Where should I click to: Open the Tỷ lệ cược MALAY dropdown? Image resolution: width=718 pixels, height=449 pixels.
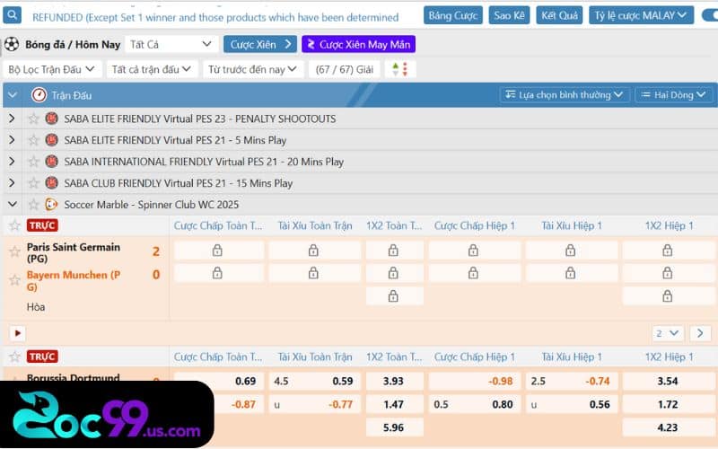641,15
